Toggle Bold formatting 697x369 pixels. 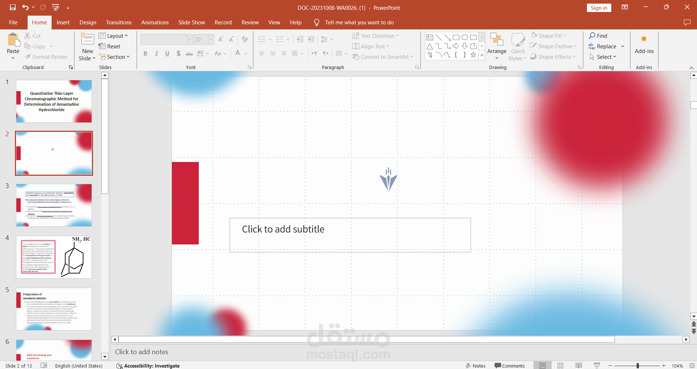(x=145, y=53)
